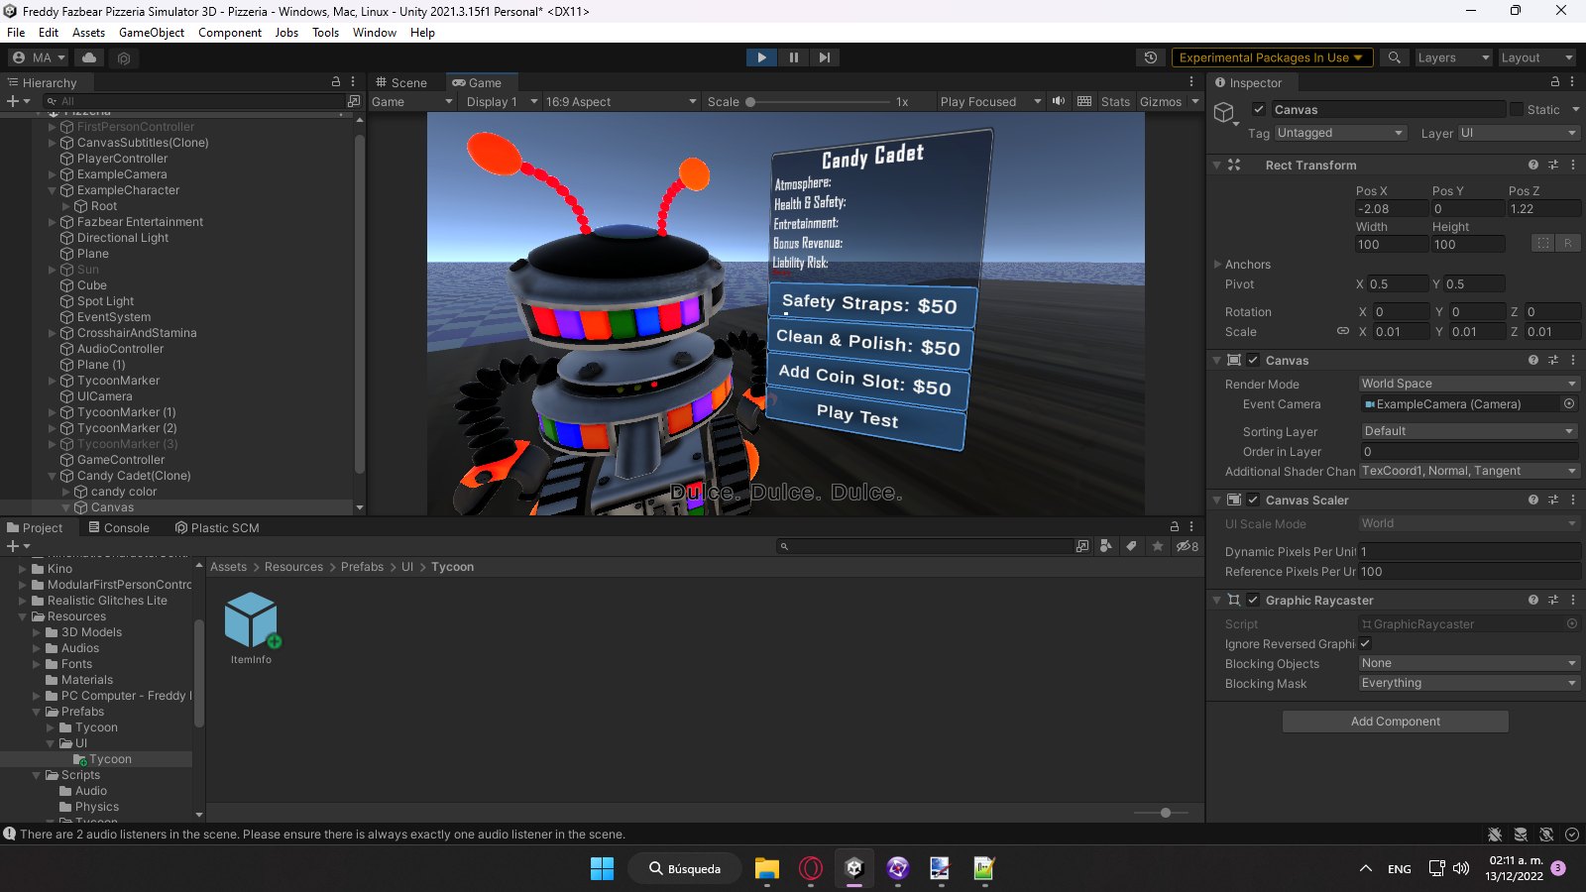Click the Step frame button
Screen dimensions: 1586x892
click(825, 57)
